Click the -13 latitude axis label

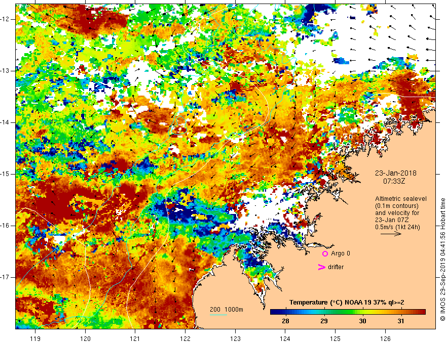point(6,71)
